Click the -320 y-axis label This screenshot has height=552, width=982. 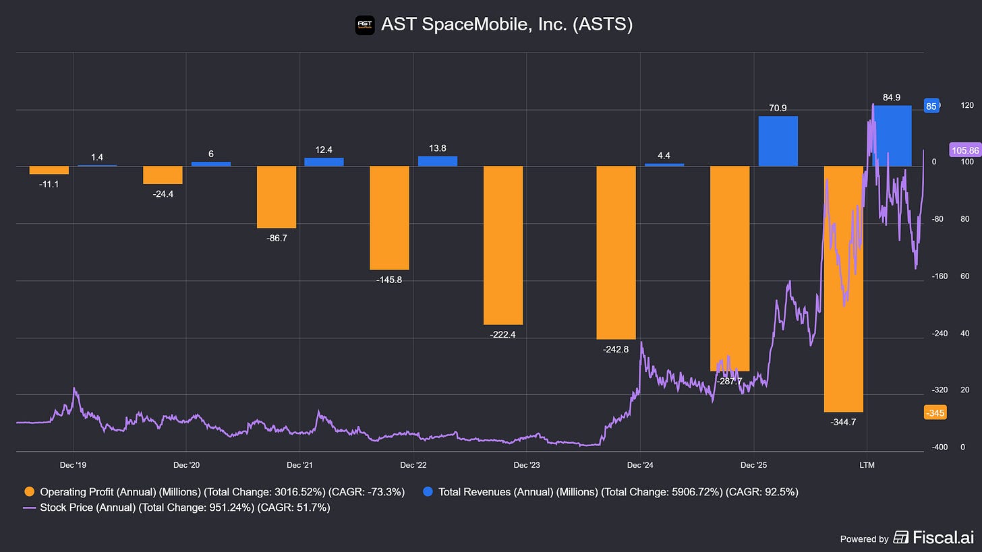point(938,390)
